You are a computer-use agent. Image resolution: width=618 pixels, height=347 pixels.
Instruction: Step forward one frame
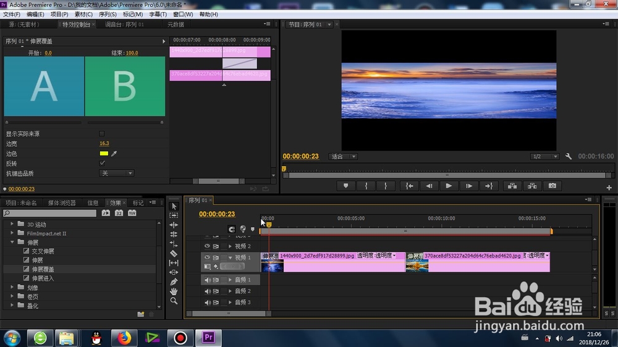[468, 186]
